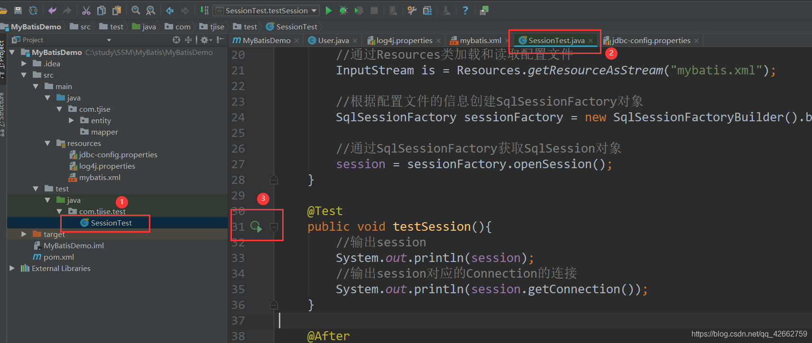Run test via gutter icon on line 31
This screenshot has height=343, width=812.
(x=256, y=227)
